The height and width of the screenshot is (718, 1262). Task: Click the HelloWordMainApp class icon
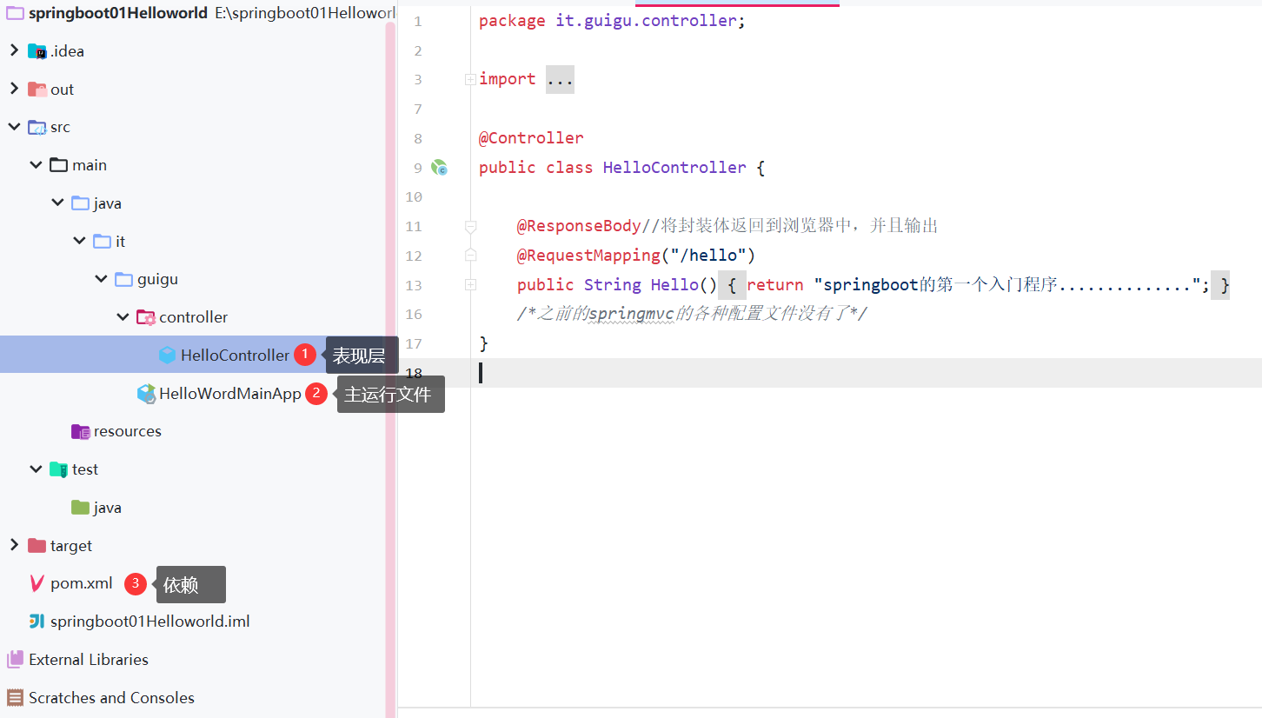tap(146, 394)
